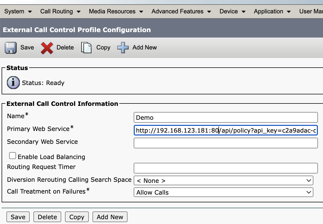Enable the Load Balancing checkbox
The width and height of the screenshot is (323, 224).
tap(12, 155)
